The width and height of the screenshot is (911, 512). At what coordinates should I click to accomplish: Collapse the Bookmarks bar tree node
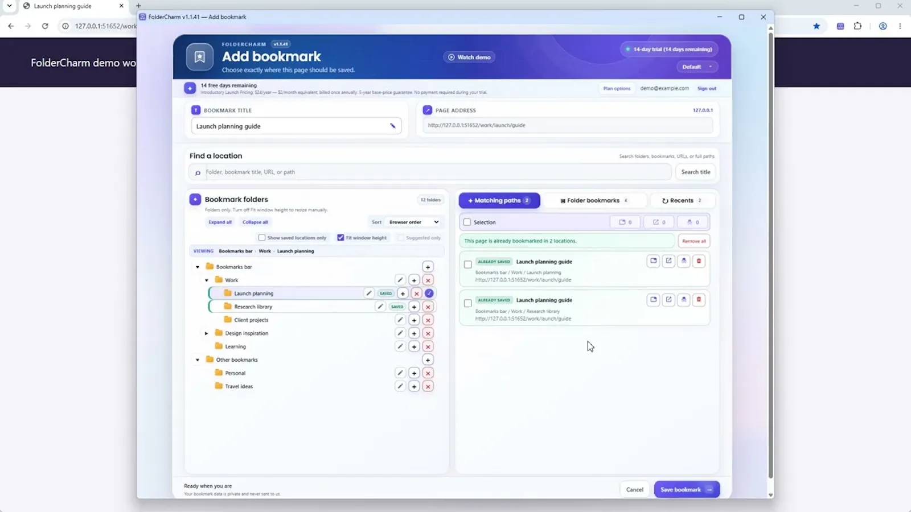(198, 267)
